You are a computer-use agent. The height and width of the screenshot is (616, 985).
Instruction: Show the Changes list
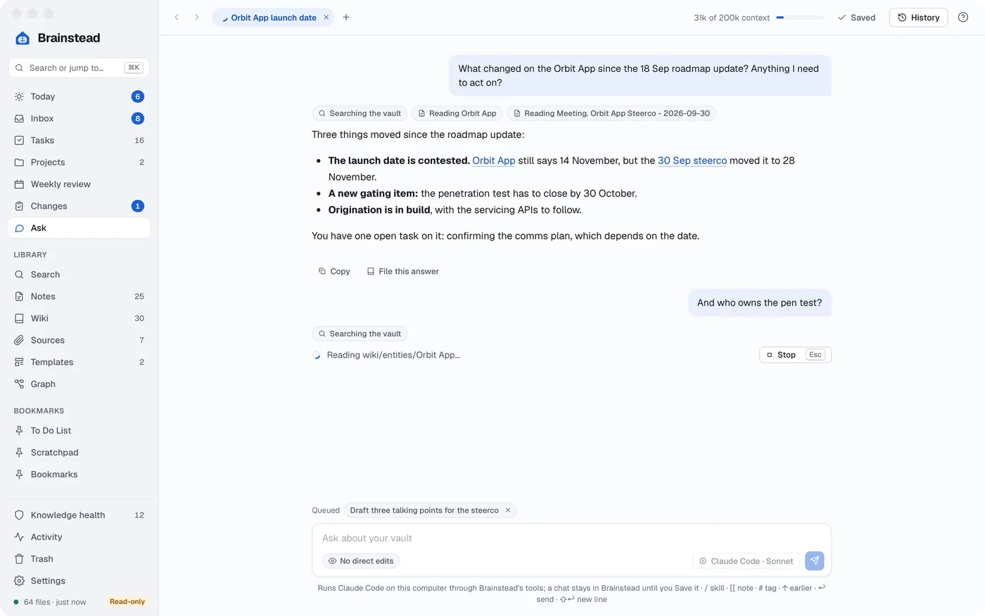(x=80, y=206)
